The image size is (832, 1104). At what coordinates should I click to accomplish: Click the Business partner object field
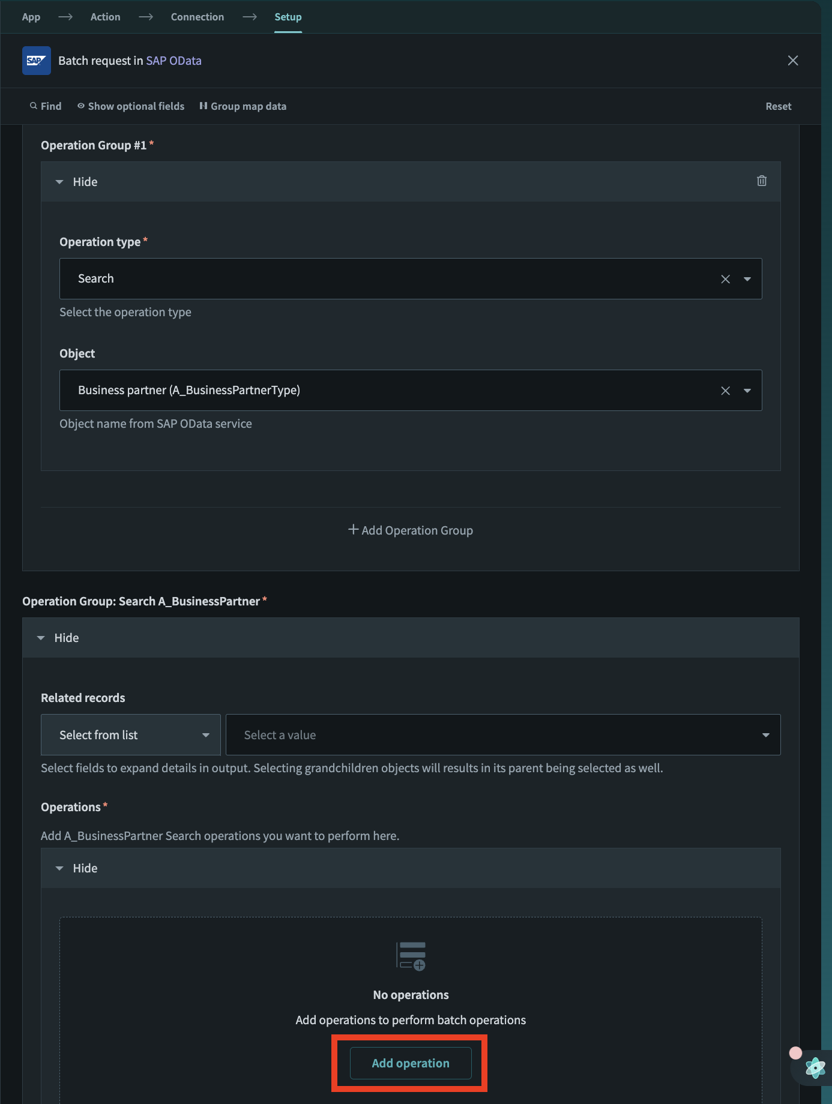[x=411, y=390]
